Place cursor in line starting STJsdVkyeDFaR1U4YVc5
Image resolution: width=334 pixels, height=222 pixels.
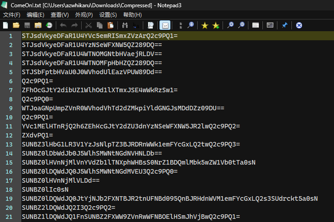[x=100, y=36]
